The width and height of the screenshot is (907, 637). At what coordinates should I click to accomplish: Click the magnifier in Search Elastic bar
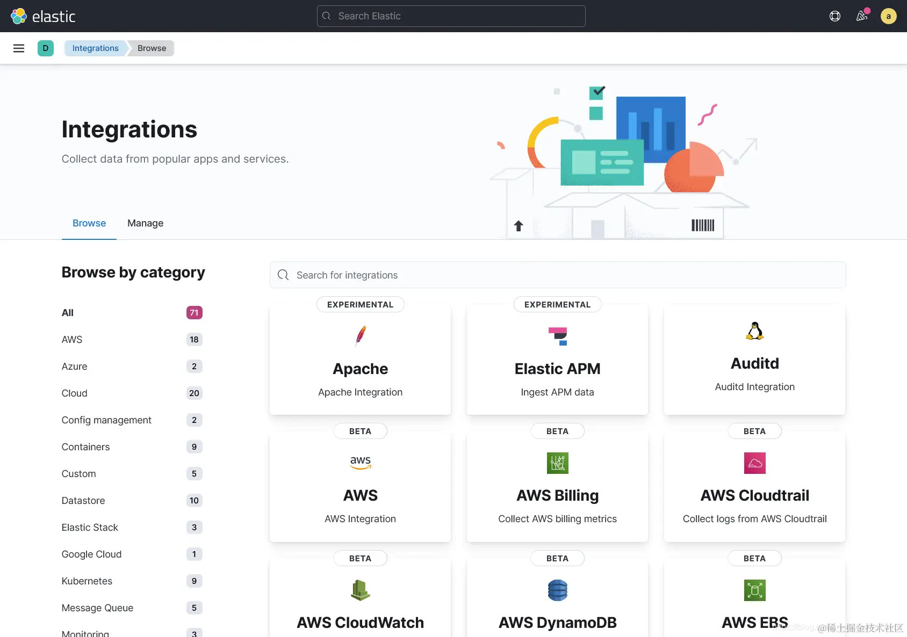[326, 16]
